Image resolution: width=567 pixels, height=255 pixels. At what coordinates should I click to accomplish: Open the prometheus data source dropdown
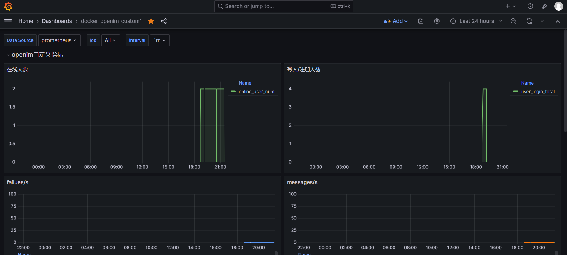(59, 40)
